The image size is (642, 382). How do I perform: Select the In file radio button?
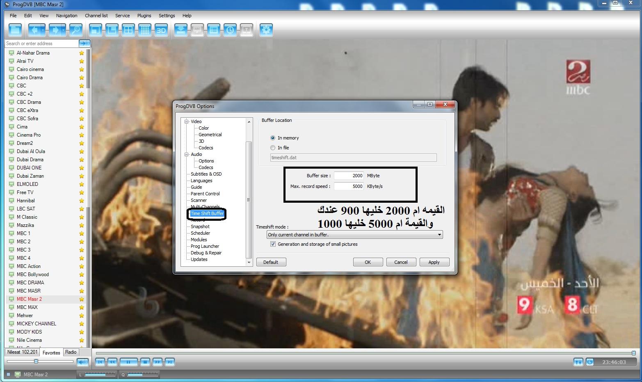click(273, 148)
